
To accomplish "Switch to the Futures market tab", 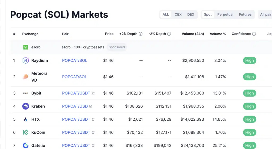I will 245,15.
